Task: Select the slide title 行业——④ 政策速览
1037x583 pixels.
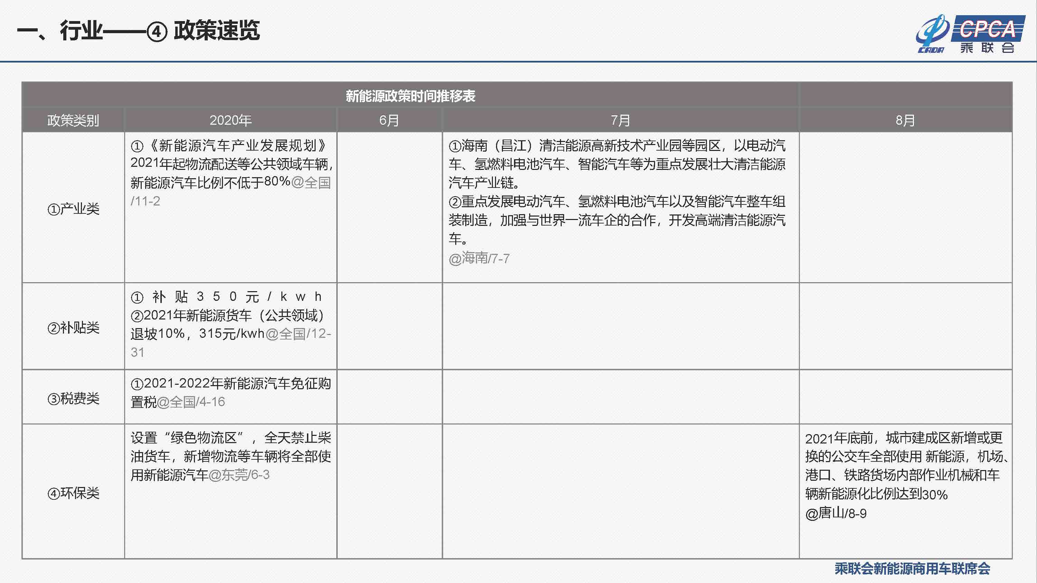Action: point(139,31)
